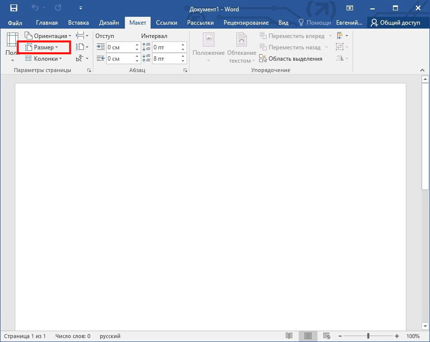Image resolution: width=430 pixels, height=342 pixels.
Task: Increase spacing before with up spinner
Action: click(183, 45)
